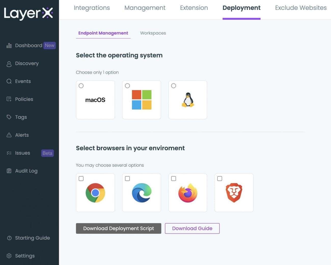The height and width of the screenshot is (265, 331).
Task: Click the Dashboard bar chart icon
Action: point(9,46)
